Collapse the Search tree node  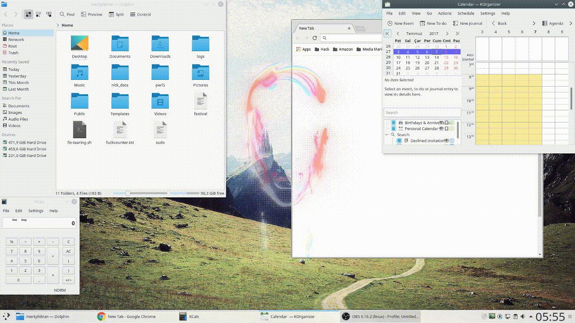pyautogui.click(x=387, y=135)
